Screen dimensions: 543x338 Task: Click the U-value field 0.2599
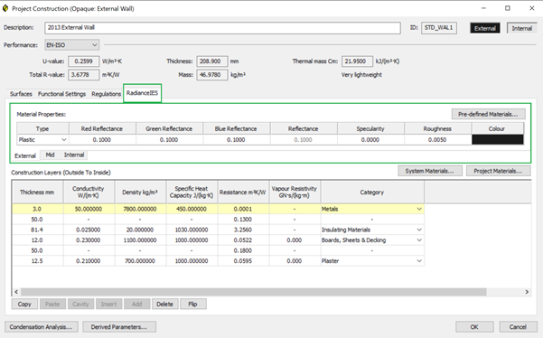tap(83, 61)
